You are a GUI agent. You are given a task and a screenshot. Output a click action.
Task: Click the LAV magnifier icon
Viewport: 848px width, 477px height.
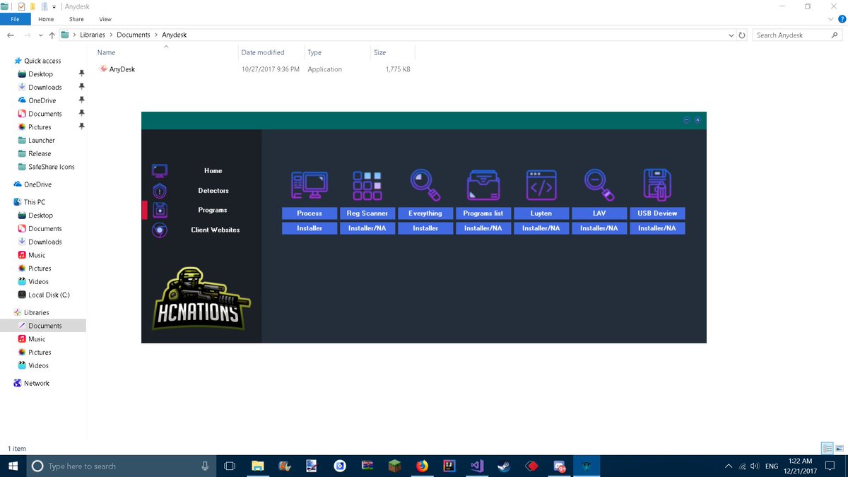(x=599, y=185)
